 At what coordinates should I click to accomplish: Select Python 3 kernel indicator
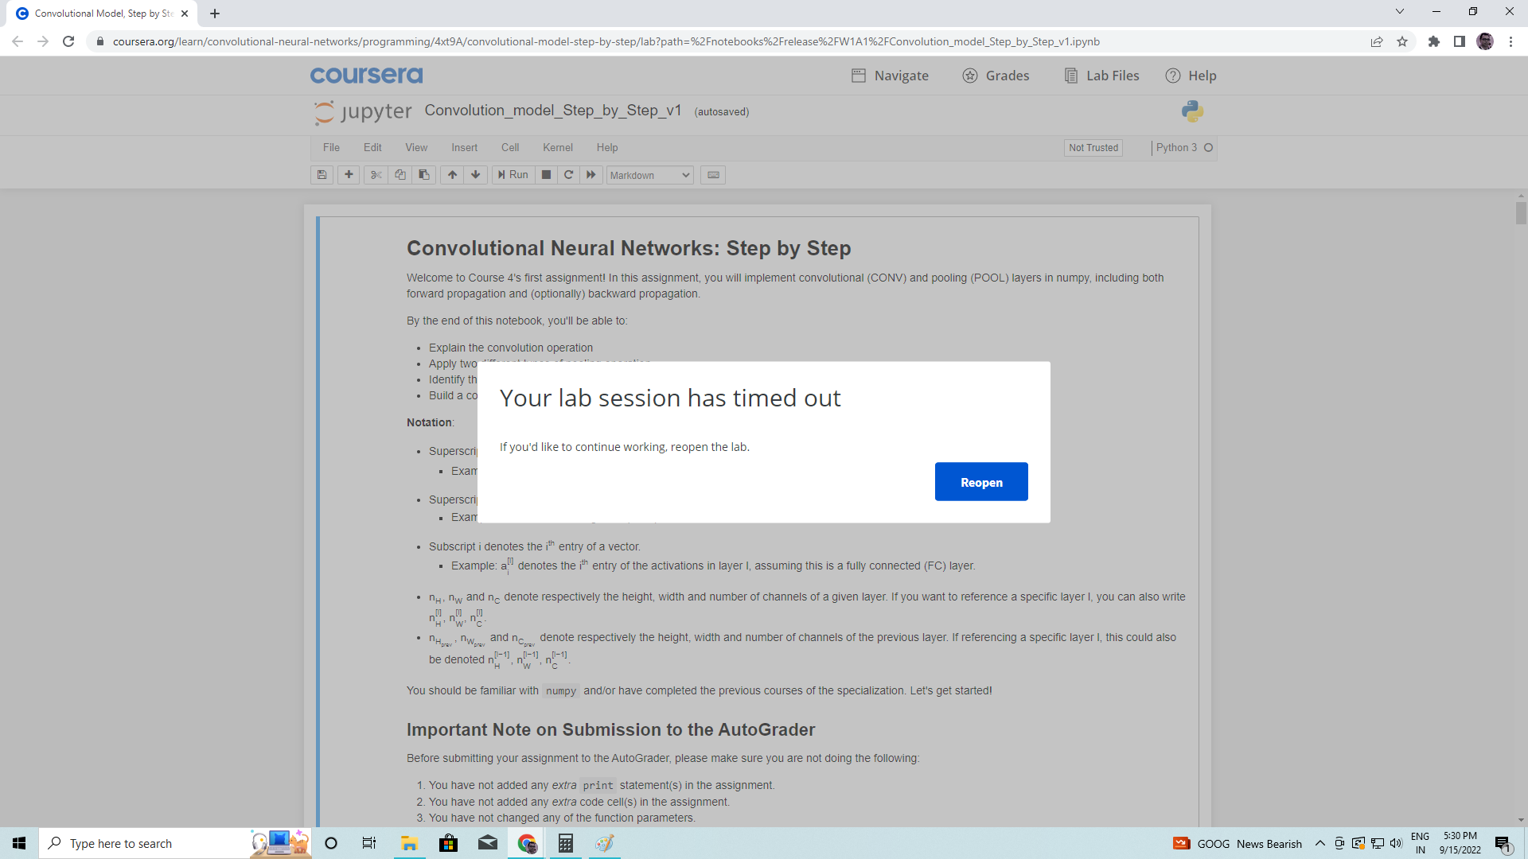pyautogui.click(x=1177, y=148)
